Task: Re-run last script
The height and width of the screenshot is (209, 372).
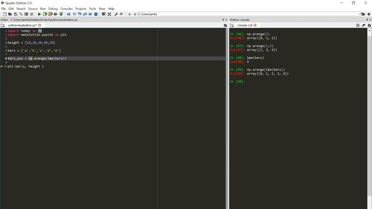Action: [x=61, y=14]
